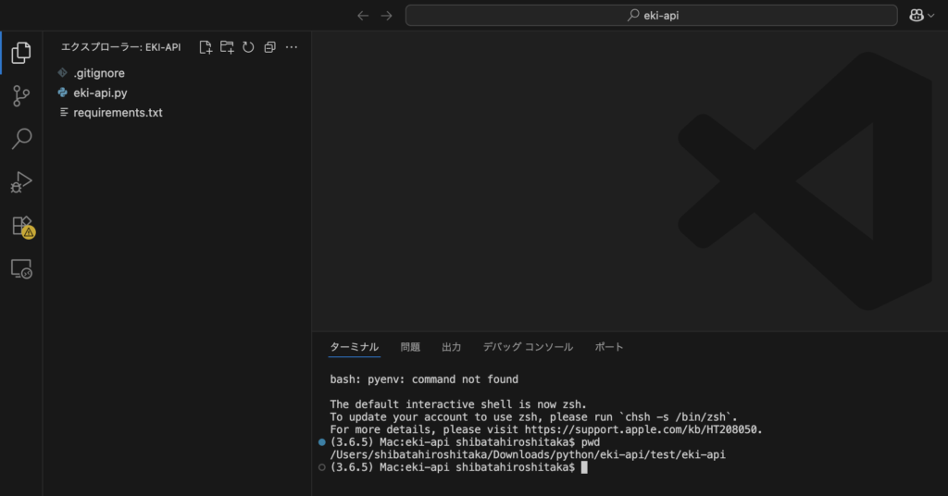Open the explorer more actions menu

tap(292, 47)
